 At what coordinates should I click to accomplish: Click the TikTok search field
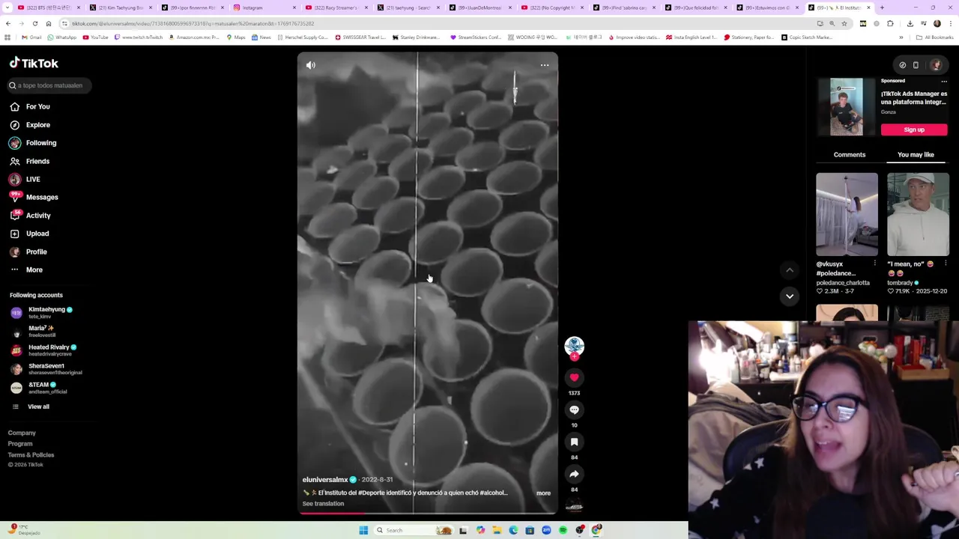49,85
